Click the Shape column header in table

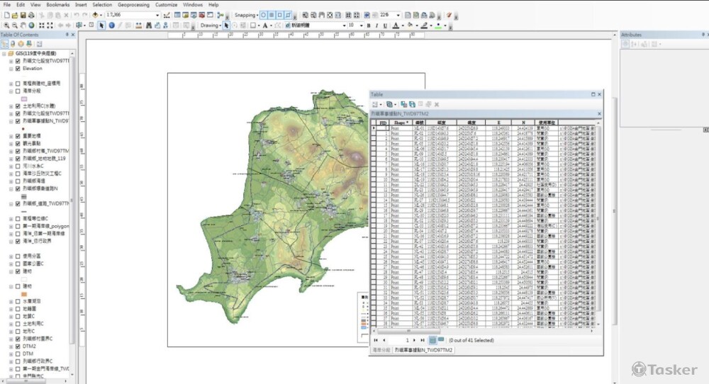(400, 123)
